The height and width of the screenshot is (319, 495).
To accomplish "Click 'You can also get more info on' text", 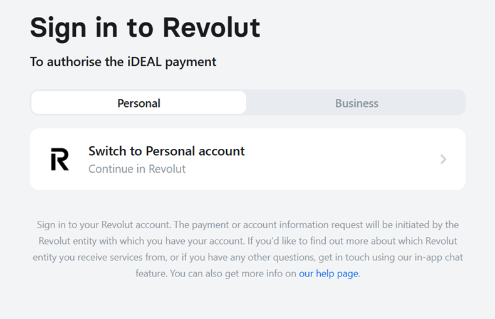I will click(233, 273).
